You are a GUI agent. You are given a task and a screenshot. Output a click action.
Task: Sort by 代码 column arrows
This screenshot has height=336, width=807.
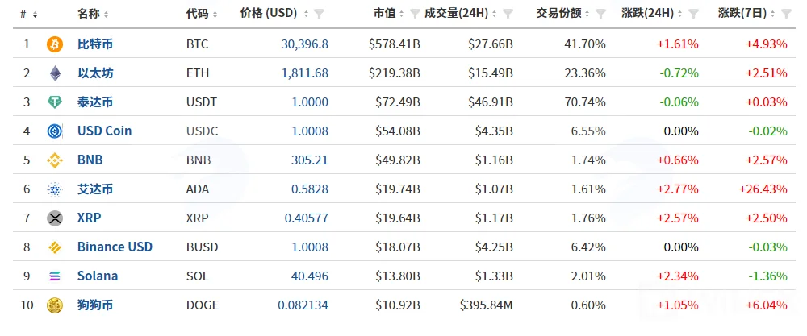coord(215,15)
